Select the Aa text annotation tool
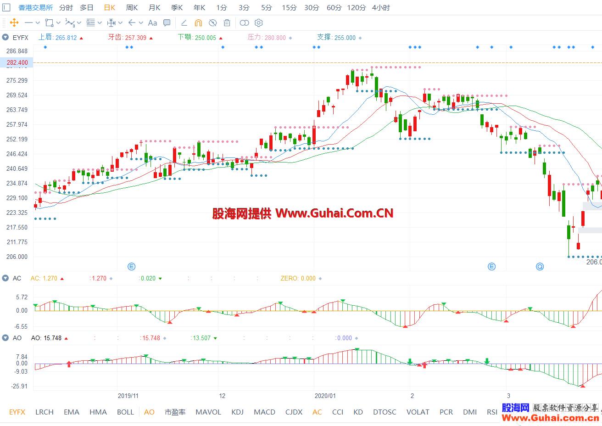The height and width of the screenshot is (426, 602). coord(152,22)
